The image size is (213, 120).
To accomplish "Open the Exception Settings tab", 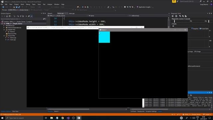I will click(151, 111).
